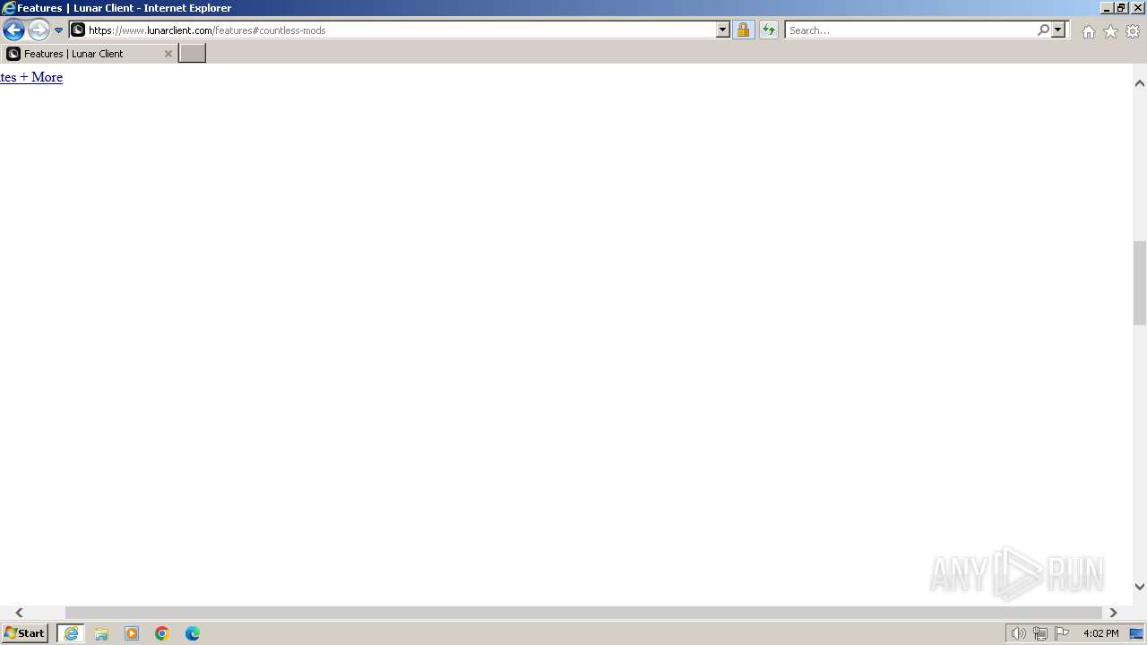Click the Internet Explorer title bar logo
Screen dimensions: 1147x645
click(x=9, y=8)
